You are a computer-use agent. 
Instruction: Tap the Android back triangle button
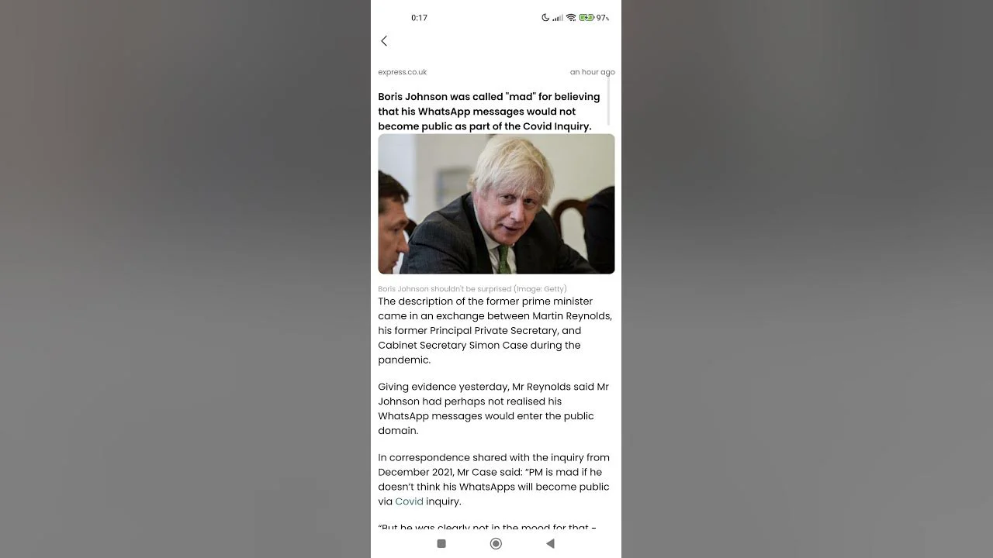pyautogui.click(x=550, y=543)
